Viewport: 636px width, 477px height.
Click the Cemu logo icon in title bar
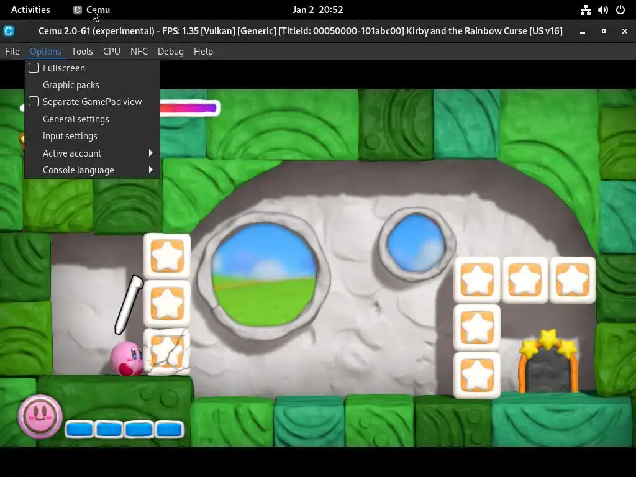point(9,31)
